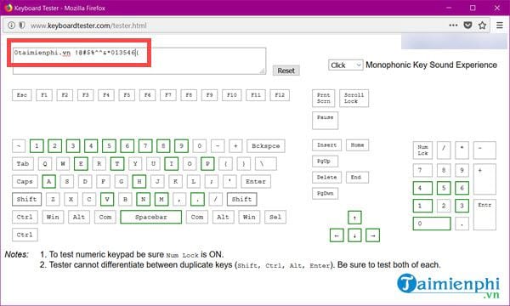Click the Insert key
Image resolution: width=510 pixels, height=306 pixels.
[x=327, y=145]
